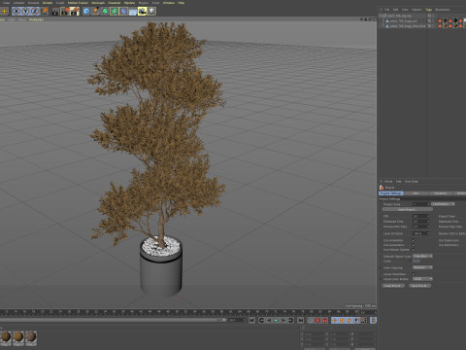Go to the start of the animation

point(251,320)
